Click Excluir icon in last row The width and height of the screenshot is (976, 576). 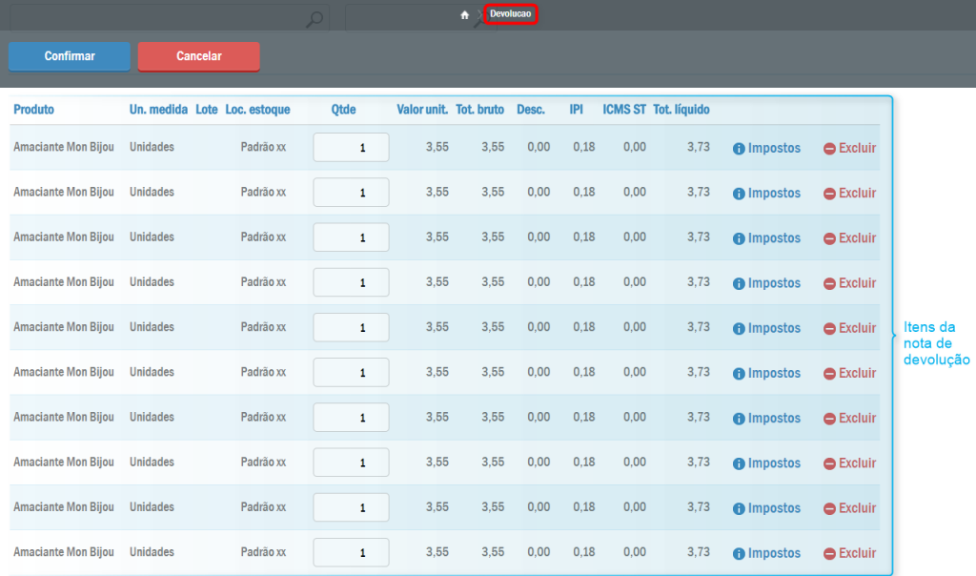coord(829,554)
